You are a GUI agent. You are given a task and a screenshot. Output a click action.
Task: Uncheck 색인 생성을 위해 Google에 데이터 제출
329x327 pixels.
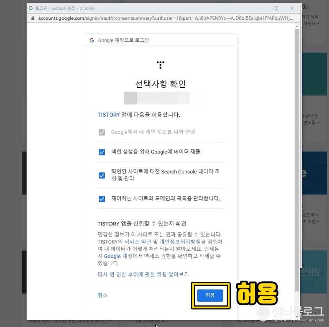[102, 152]
